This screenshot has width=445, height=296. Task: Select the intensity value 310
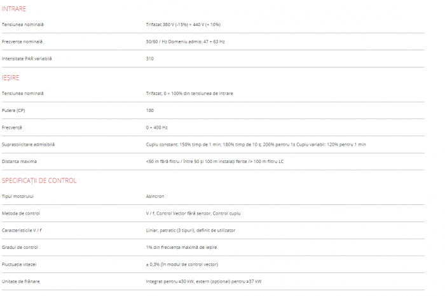pos(150,59)
